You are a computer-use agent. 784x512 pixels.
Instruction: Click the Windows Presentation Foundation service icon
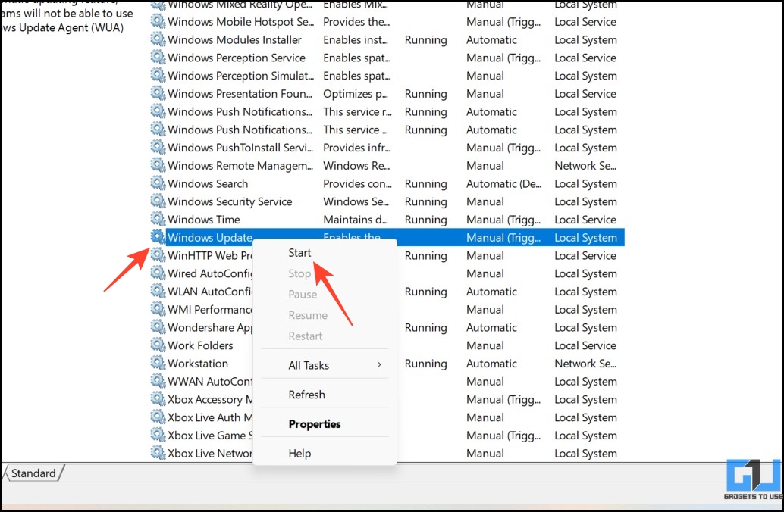click(158, 93)
